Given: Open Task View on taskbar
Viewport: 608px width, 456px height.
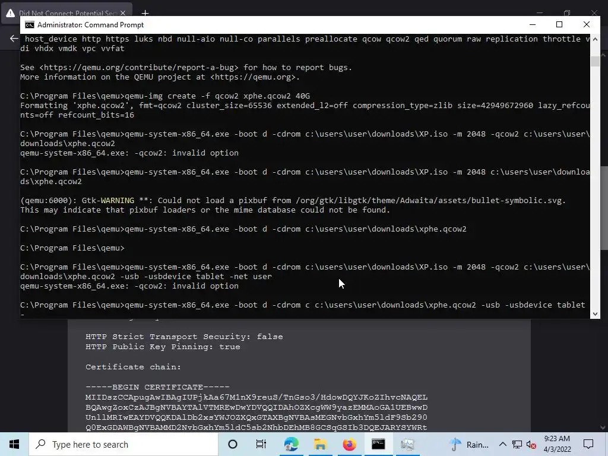Looking at the screenshot, I should (261, 444).
